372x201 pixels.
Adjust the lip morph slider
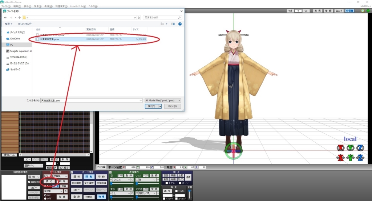point(147,184)
